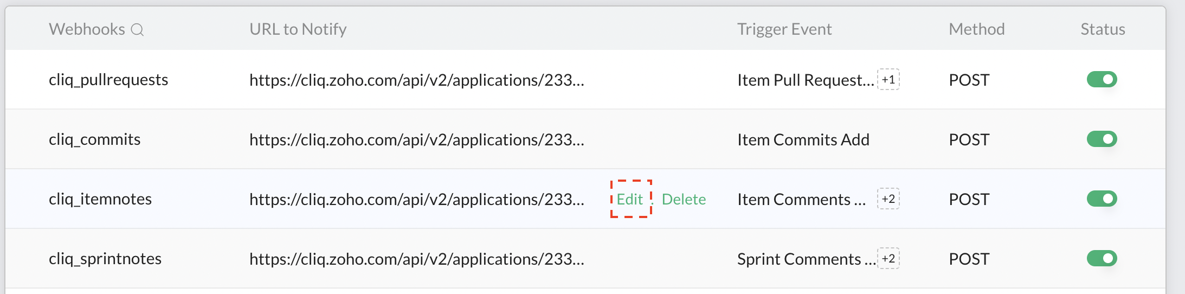Show the +2 extra triggers for Sprint Comments

click(888, 258)
